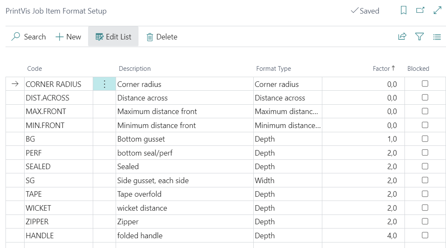
Task: Open the Blocked column header menu
Action: pyautogui.click(x=418, y=69)
